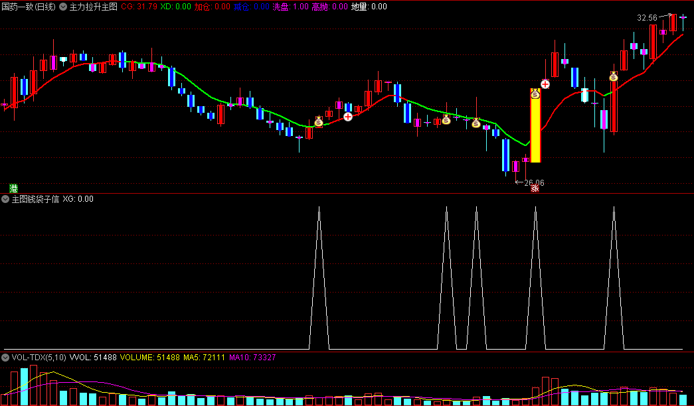Expand the 主图钱袋子信 indicator menu arrow

[6, 199]
